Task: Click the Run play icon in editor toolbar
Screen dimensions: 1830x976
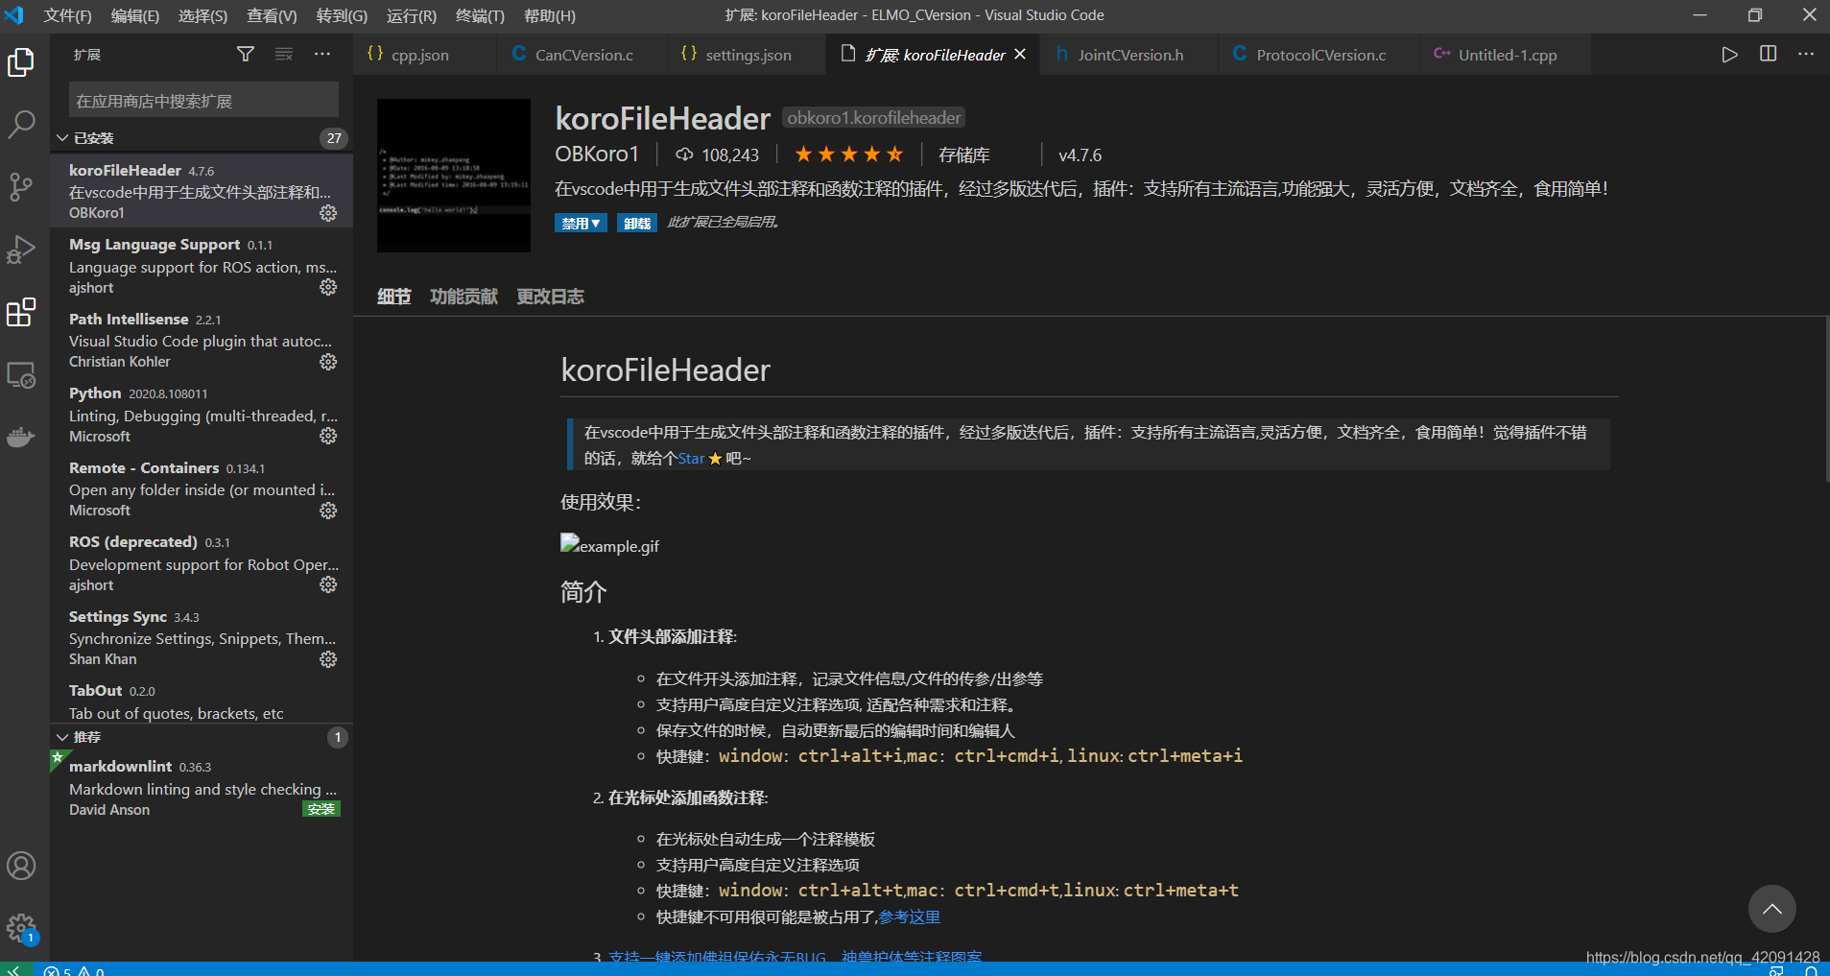Action: (1729, 55)
